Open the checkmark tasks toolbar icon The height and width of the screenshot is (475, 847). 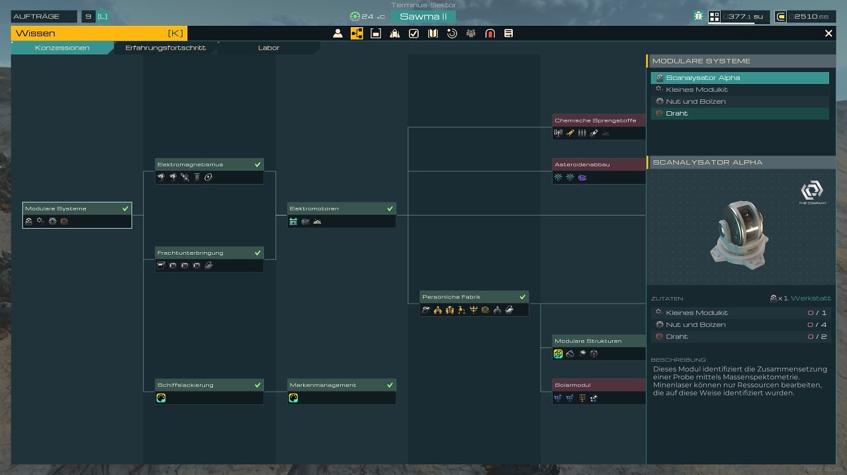pos(414,33)
